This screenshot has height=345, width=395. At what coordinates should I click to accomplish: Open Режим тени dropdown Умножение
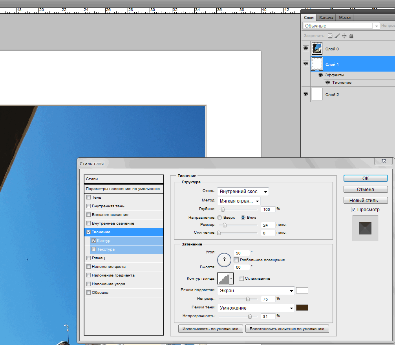point(256,308)
